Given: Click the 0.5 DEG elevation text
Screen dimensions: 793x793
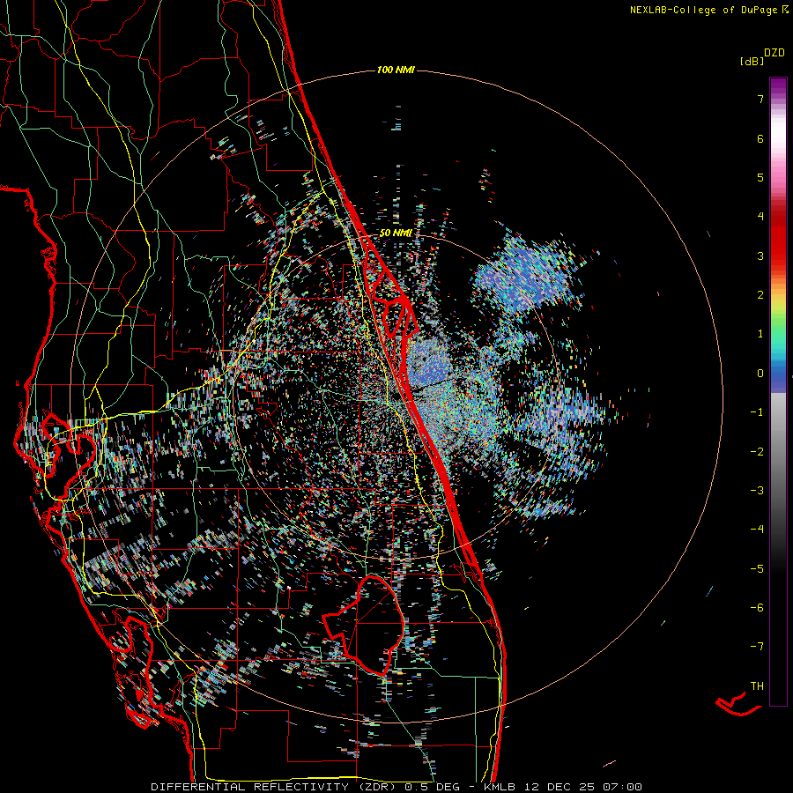Looking at the screenshot, I should click(x=433, y=787).
